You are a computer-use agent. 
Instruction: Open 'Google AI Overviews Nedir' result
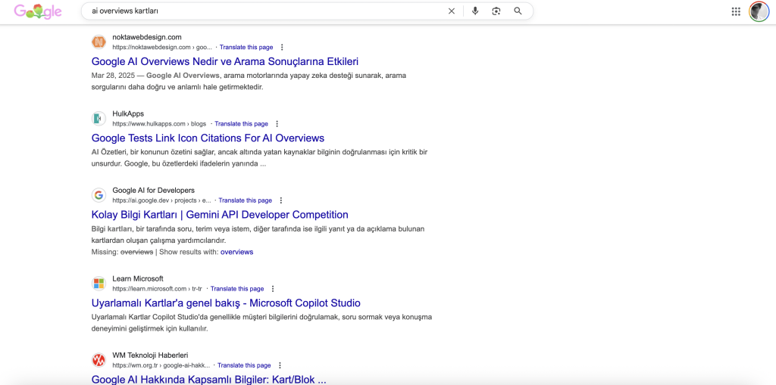[x=224, y=61]
